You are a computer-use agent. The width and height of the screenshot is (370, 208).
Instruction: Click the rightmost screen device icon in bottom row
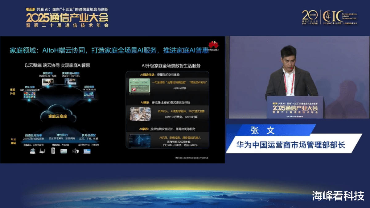pos(87,151)
